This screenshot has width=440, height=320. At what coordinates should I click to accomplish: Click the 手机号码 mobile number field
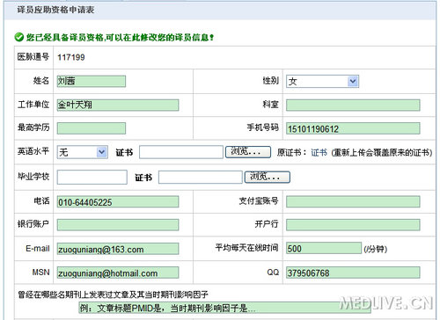(x=353, y=128)
